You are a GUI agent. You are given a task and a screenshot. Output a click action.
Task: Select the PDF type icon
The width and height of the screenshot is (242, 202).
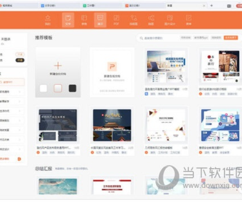(116, 20)
